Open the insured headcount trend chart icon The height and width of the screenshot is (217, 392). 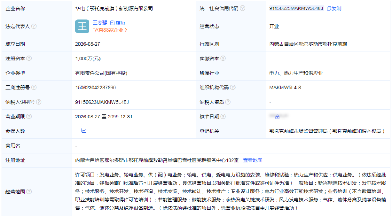tap(83, 131)
